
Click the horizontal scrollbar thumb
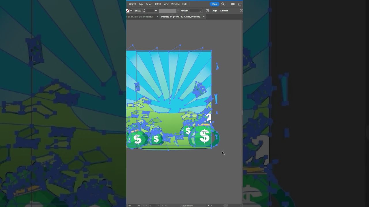(226, 206)
